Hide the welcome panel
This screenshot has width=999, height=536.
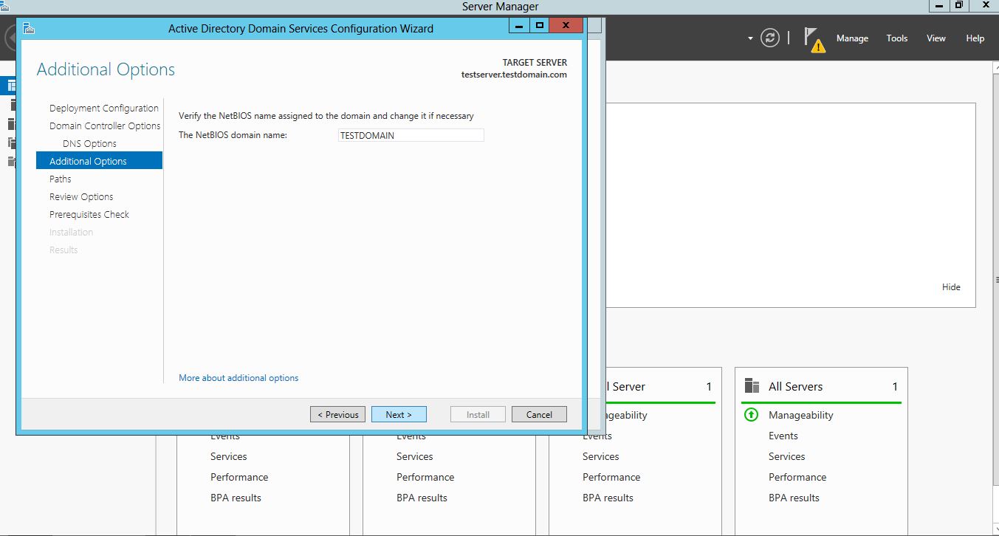coord(951,287)
